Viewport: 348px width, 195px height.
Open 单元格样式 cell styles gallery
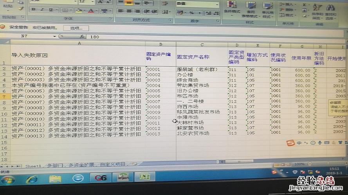267,10
